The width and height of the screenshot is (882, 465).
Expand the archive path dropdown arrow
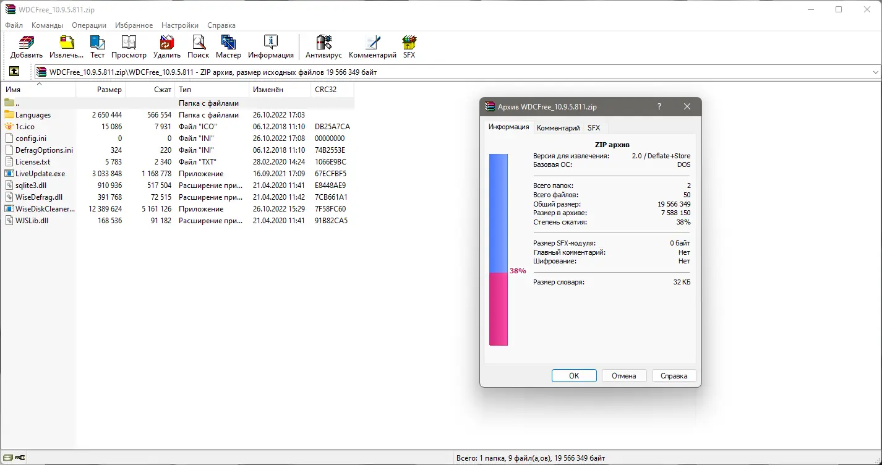[875, 72]
